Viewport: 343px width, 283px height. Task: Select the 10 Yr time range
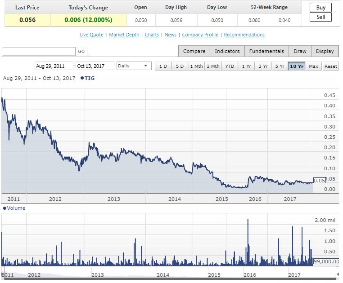tap(296, 66)
